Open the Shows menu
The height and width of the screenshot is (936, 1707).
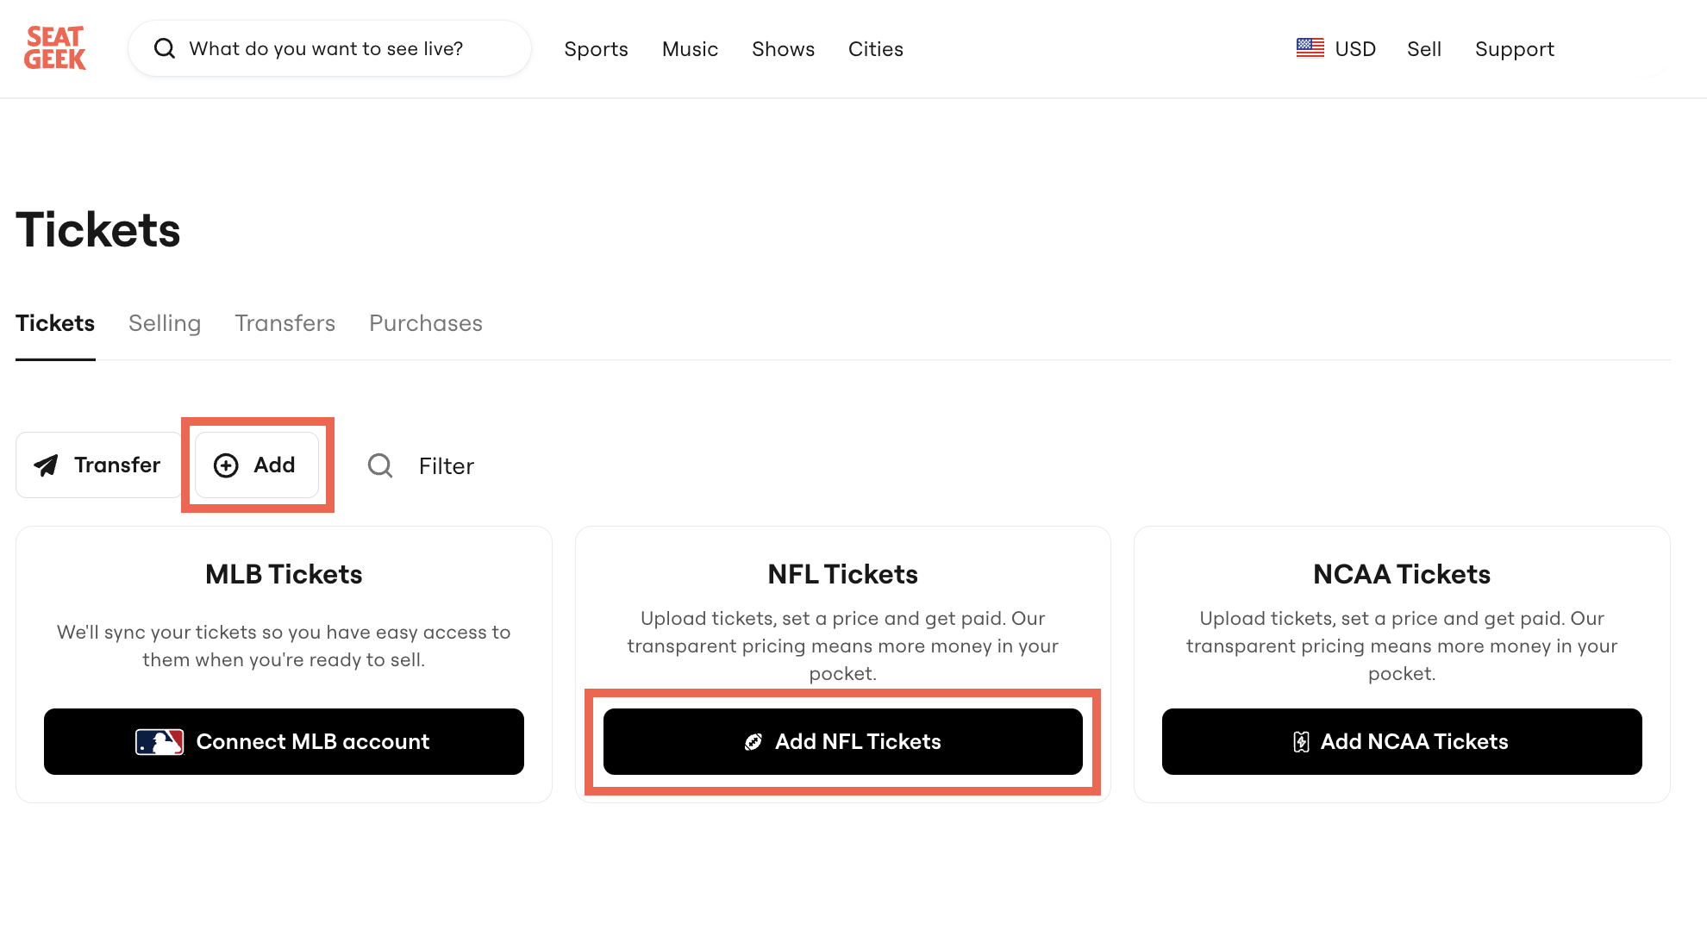[783, 49]
